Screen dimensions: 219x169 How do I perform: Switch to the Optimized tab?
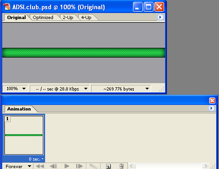[x=43, y=18]
